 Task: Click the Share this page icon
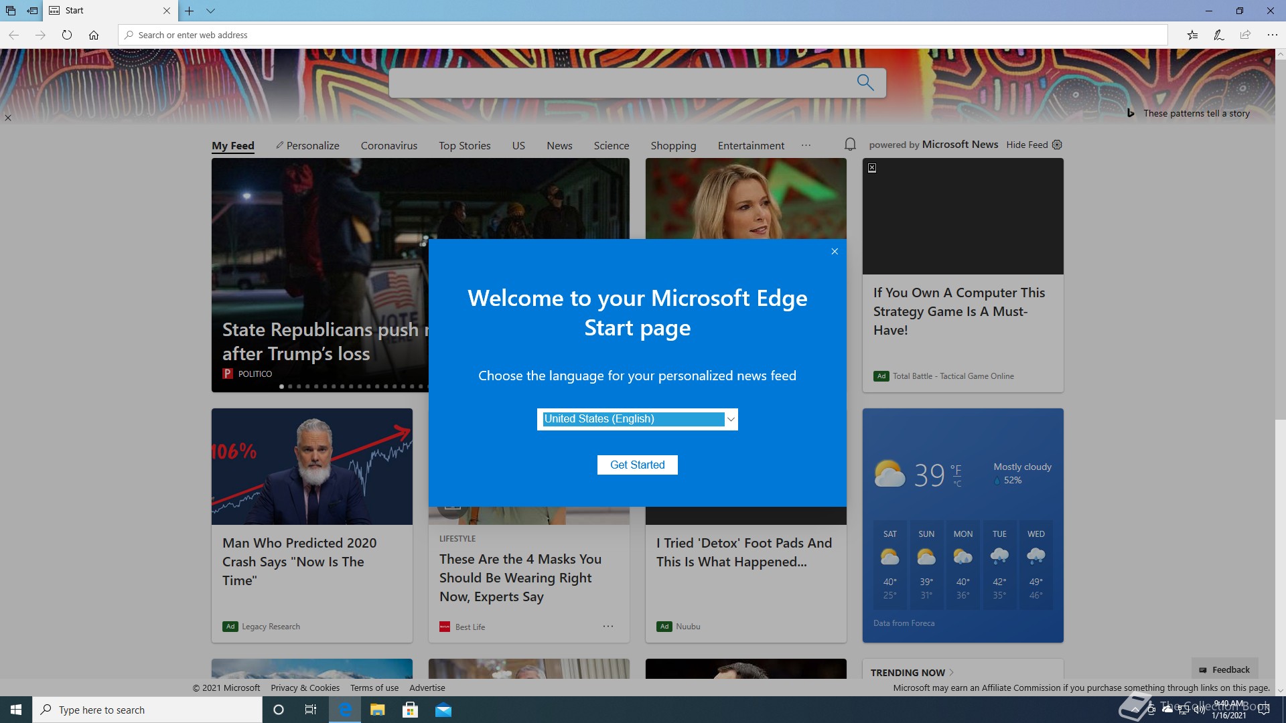[1245, 35]
